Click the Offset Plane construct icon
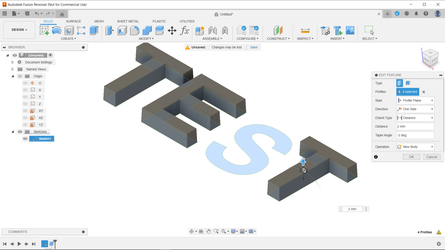 coord(278,30)
